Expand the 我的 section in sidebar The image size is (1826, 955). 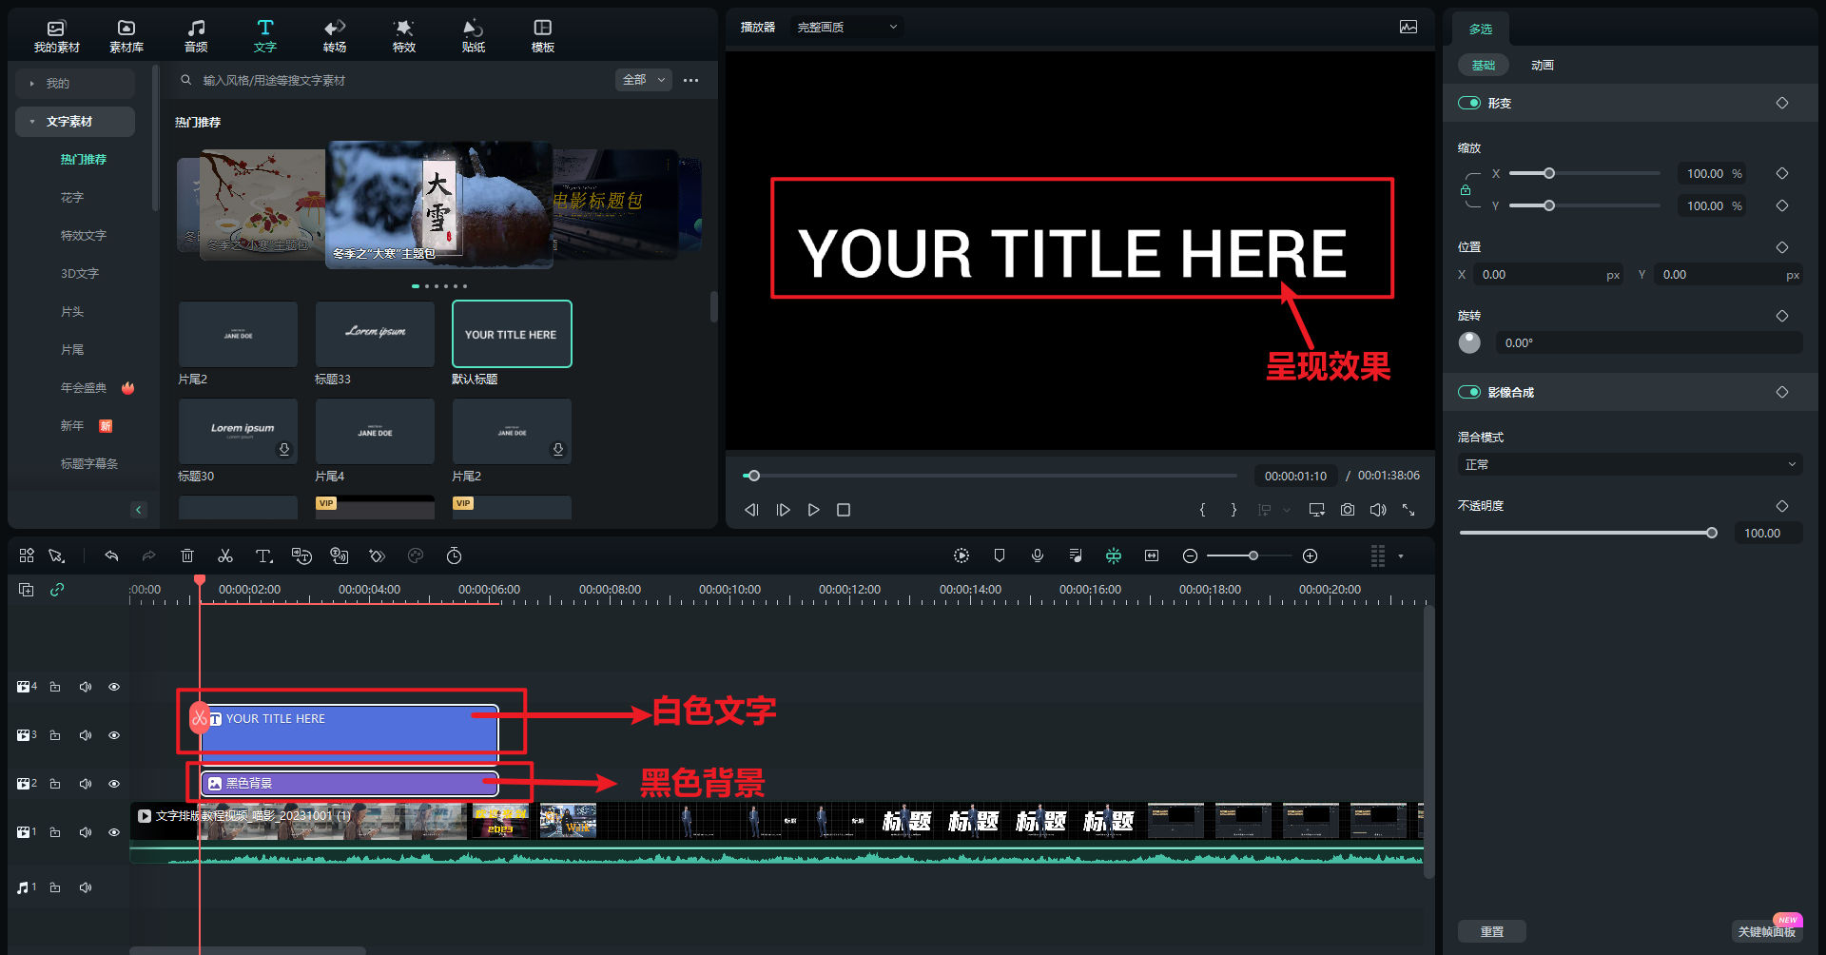pyautogui.click(x=74, y=84)
